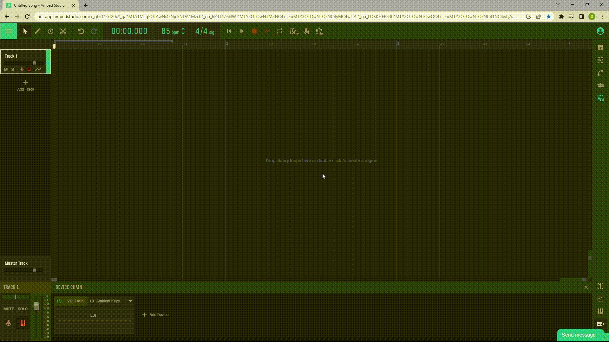Image resolution: width=609 pixels, height=342 pixels.
Task: Select the scissors/split tool
Action: tap(63, 31)
